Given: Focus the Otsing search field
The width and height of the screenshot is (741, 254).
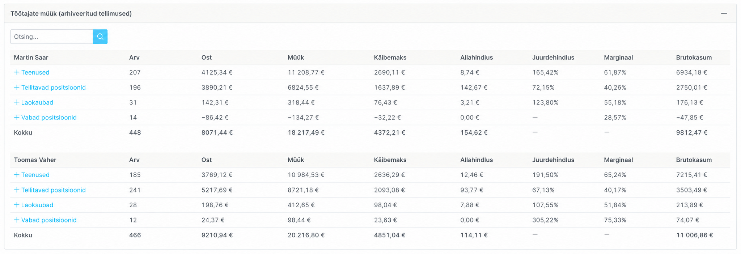Looking at the screenshot, I should click(x=52, y=37).
